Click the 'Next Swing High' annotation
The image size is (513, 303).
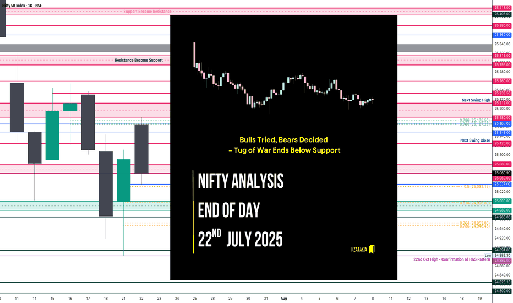pyautogui.click(x=476, y=100)
